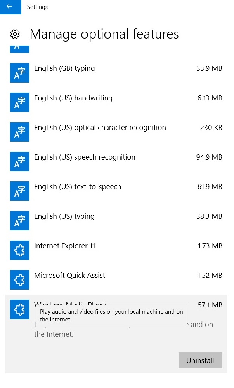The image size is (234, 388).
Task: Click the settings gear icon
Action: [15, 34]
